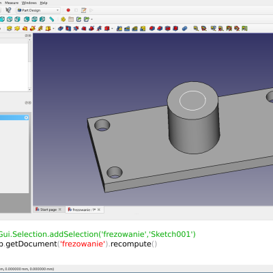Expand the subtractive primitive dropdown arrow
This screenshot has width=273, height=273.
[x=113, y=29]
